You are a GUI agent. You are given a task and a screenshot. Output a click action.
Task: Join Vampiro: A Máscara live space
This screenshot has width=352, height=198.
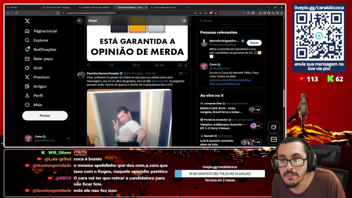pos(231,124)
